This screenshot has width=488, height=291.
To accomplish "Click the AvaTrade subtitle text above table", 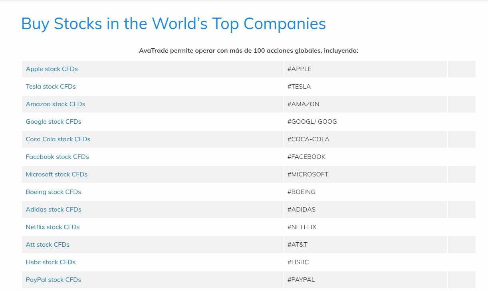I will (248, 51).
